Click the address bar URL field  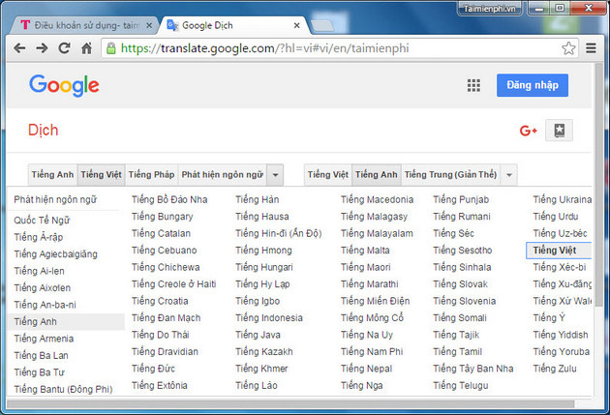329,47
